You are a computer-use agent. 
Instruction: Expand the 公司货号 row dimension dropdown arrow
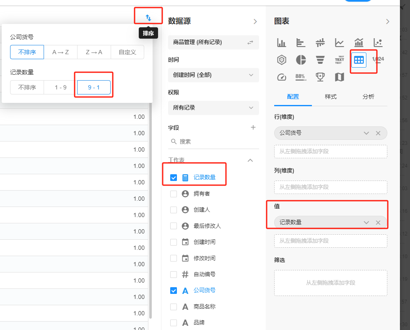coord(366,134)
